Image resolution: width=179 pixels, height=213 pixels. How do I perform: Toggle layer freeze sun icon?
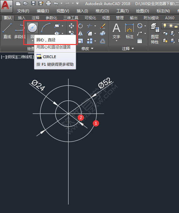(x=171, y=26)
